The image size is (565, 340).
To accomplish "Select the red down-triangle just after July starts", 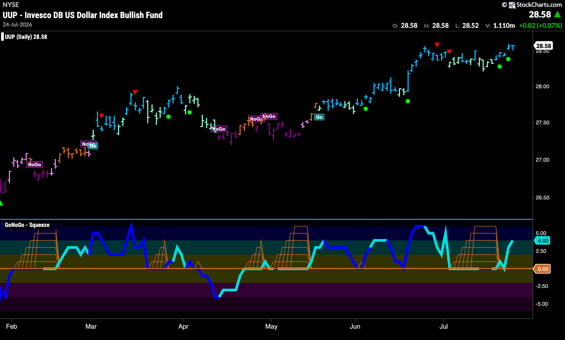I will (449, 52).
